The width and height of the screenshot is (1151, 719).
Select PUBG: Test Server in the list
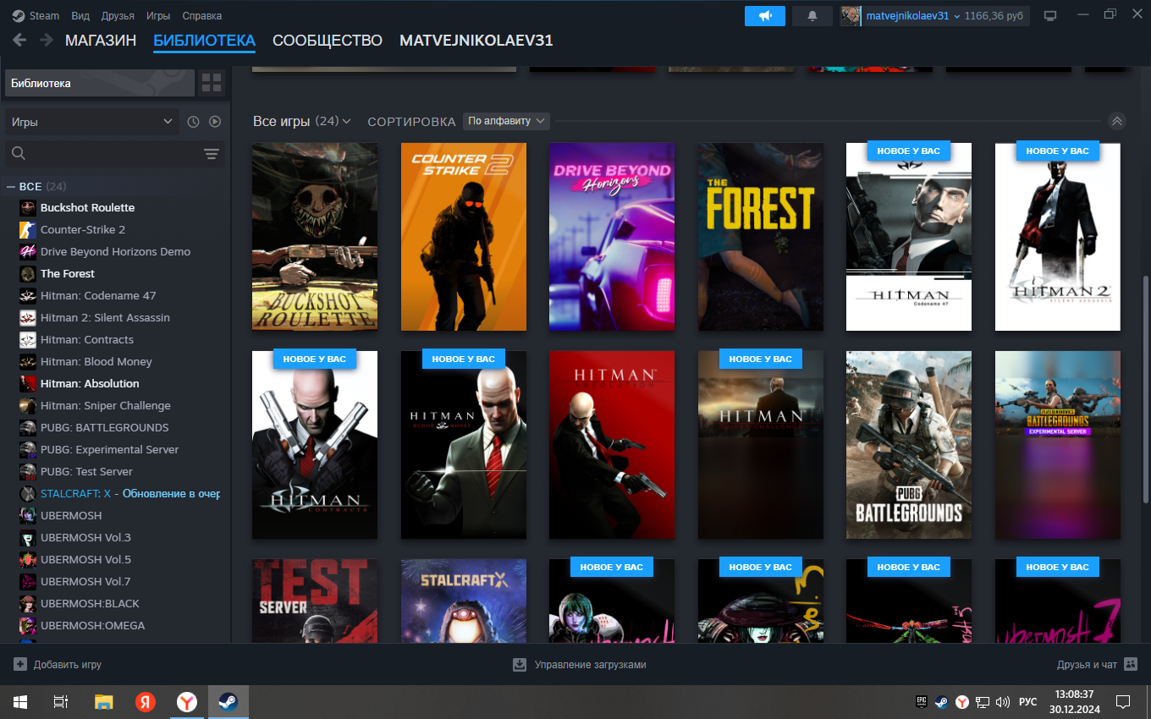86,471
